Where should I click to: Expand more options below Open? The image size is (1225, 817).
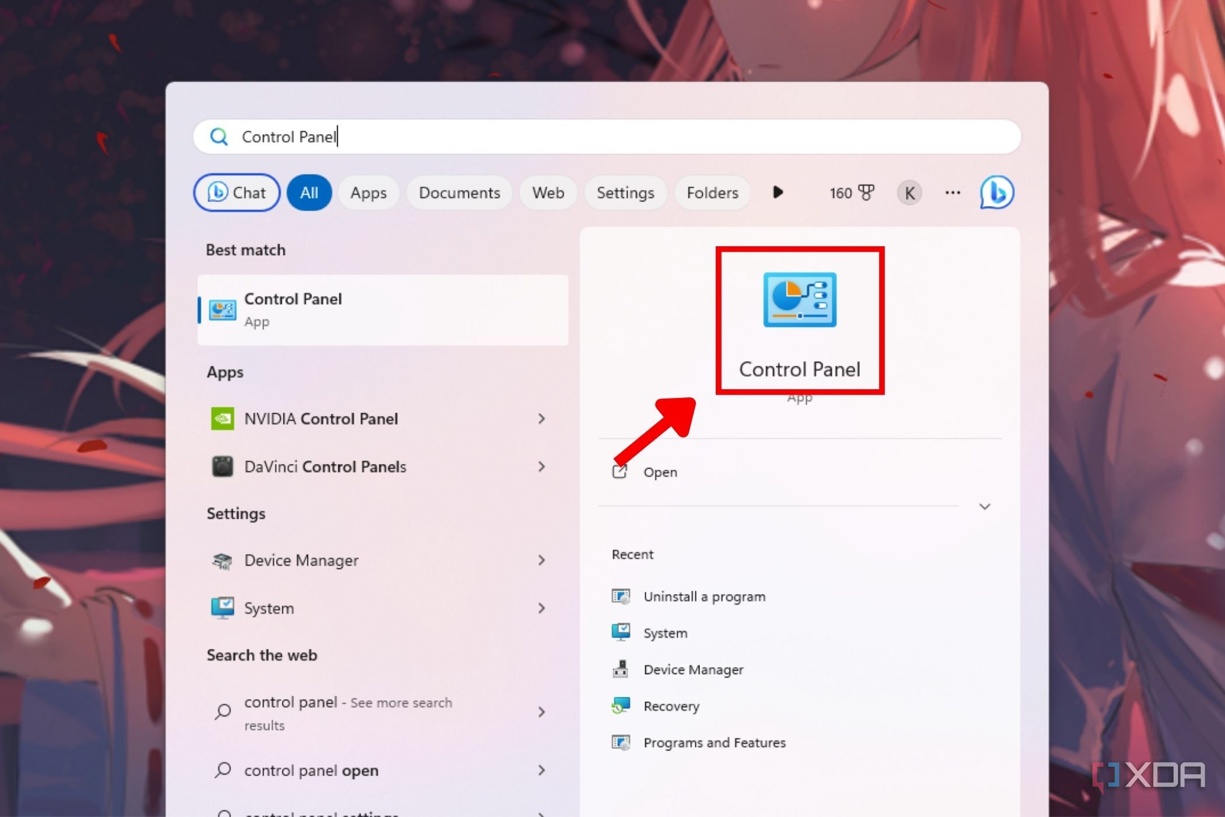pyautogui.click(x=984, y=507)
